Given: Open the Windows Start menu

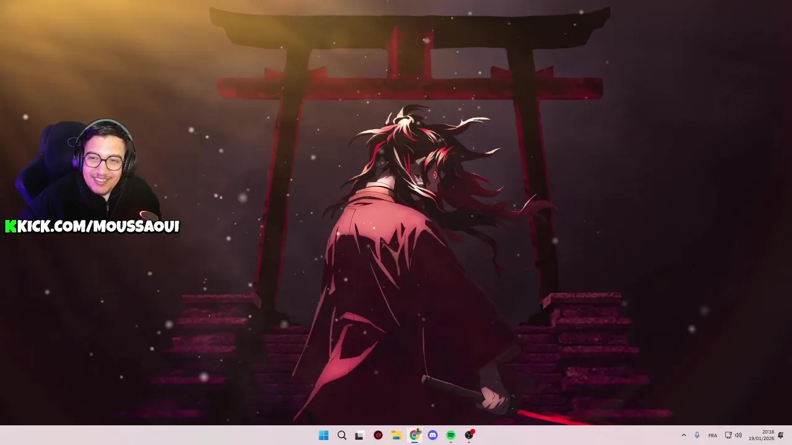Looking at the screenshot, I should tap(324, 435).
